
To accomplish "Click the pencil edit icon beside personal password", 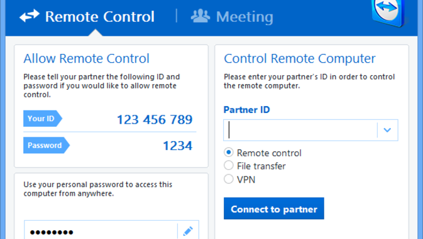I will (x=188, y=231).
